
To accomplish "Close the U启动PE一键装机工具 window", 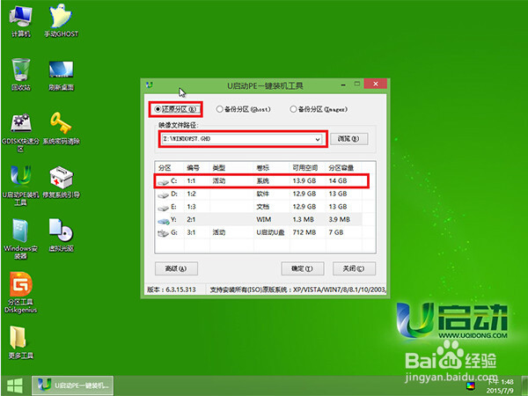I will [x=376, y=84].
